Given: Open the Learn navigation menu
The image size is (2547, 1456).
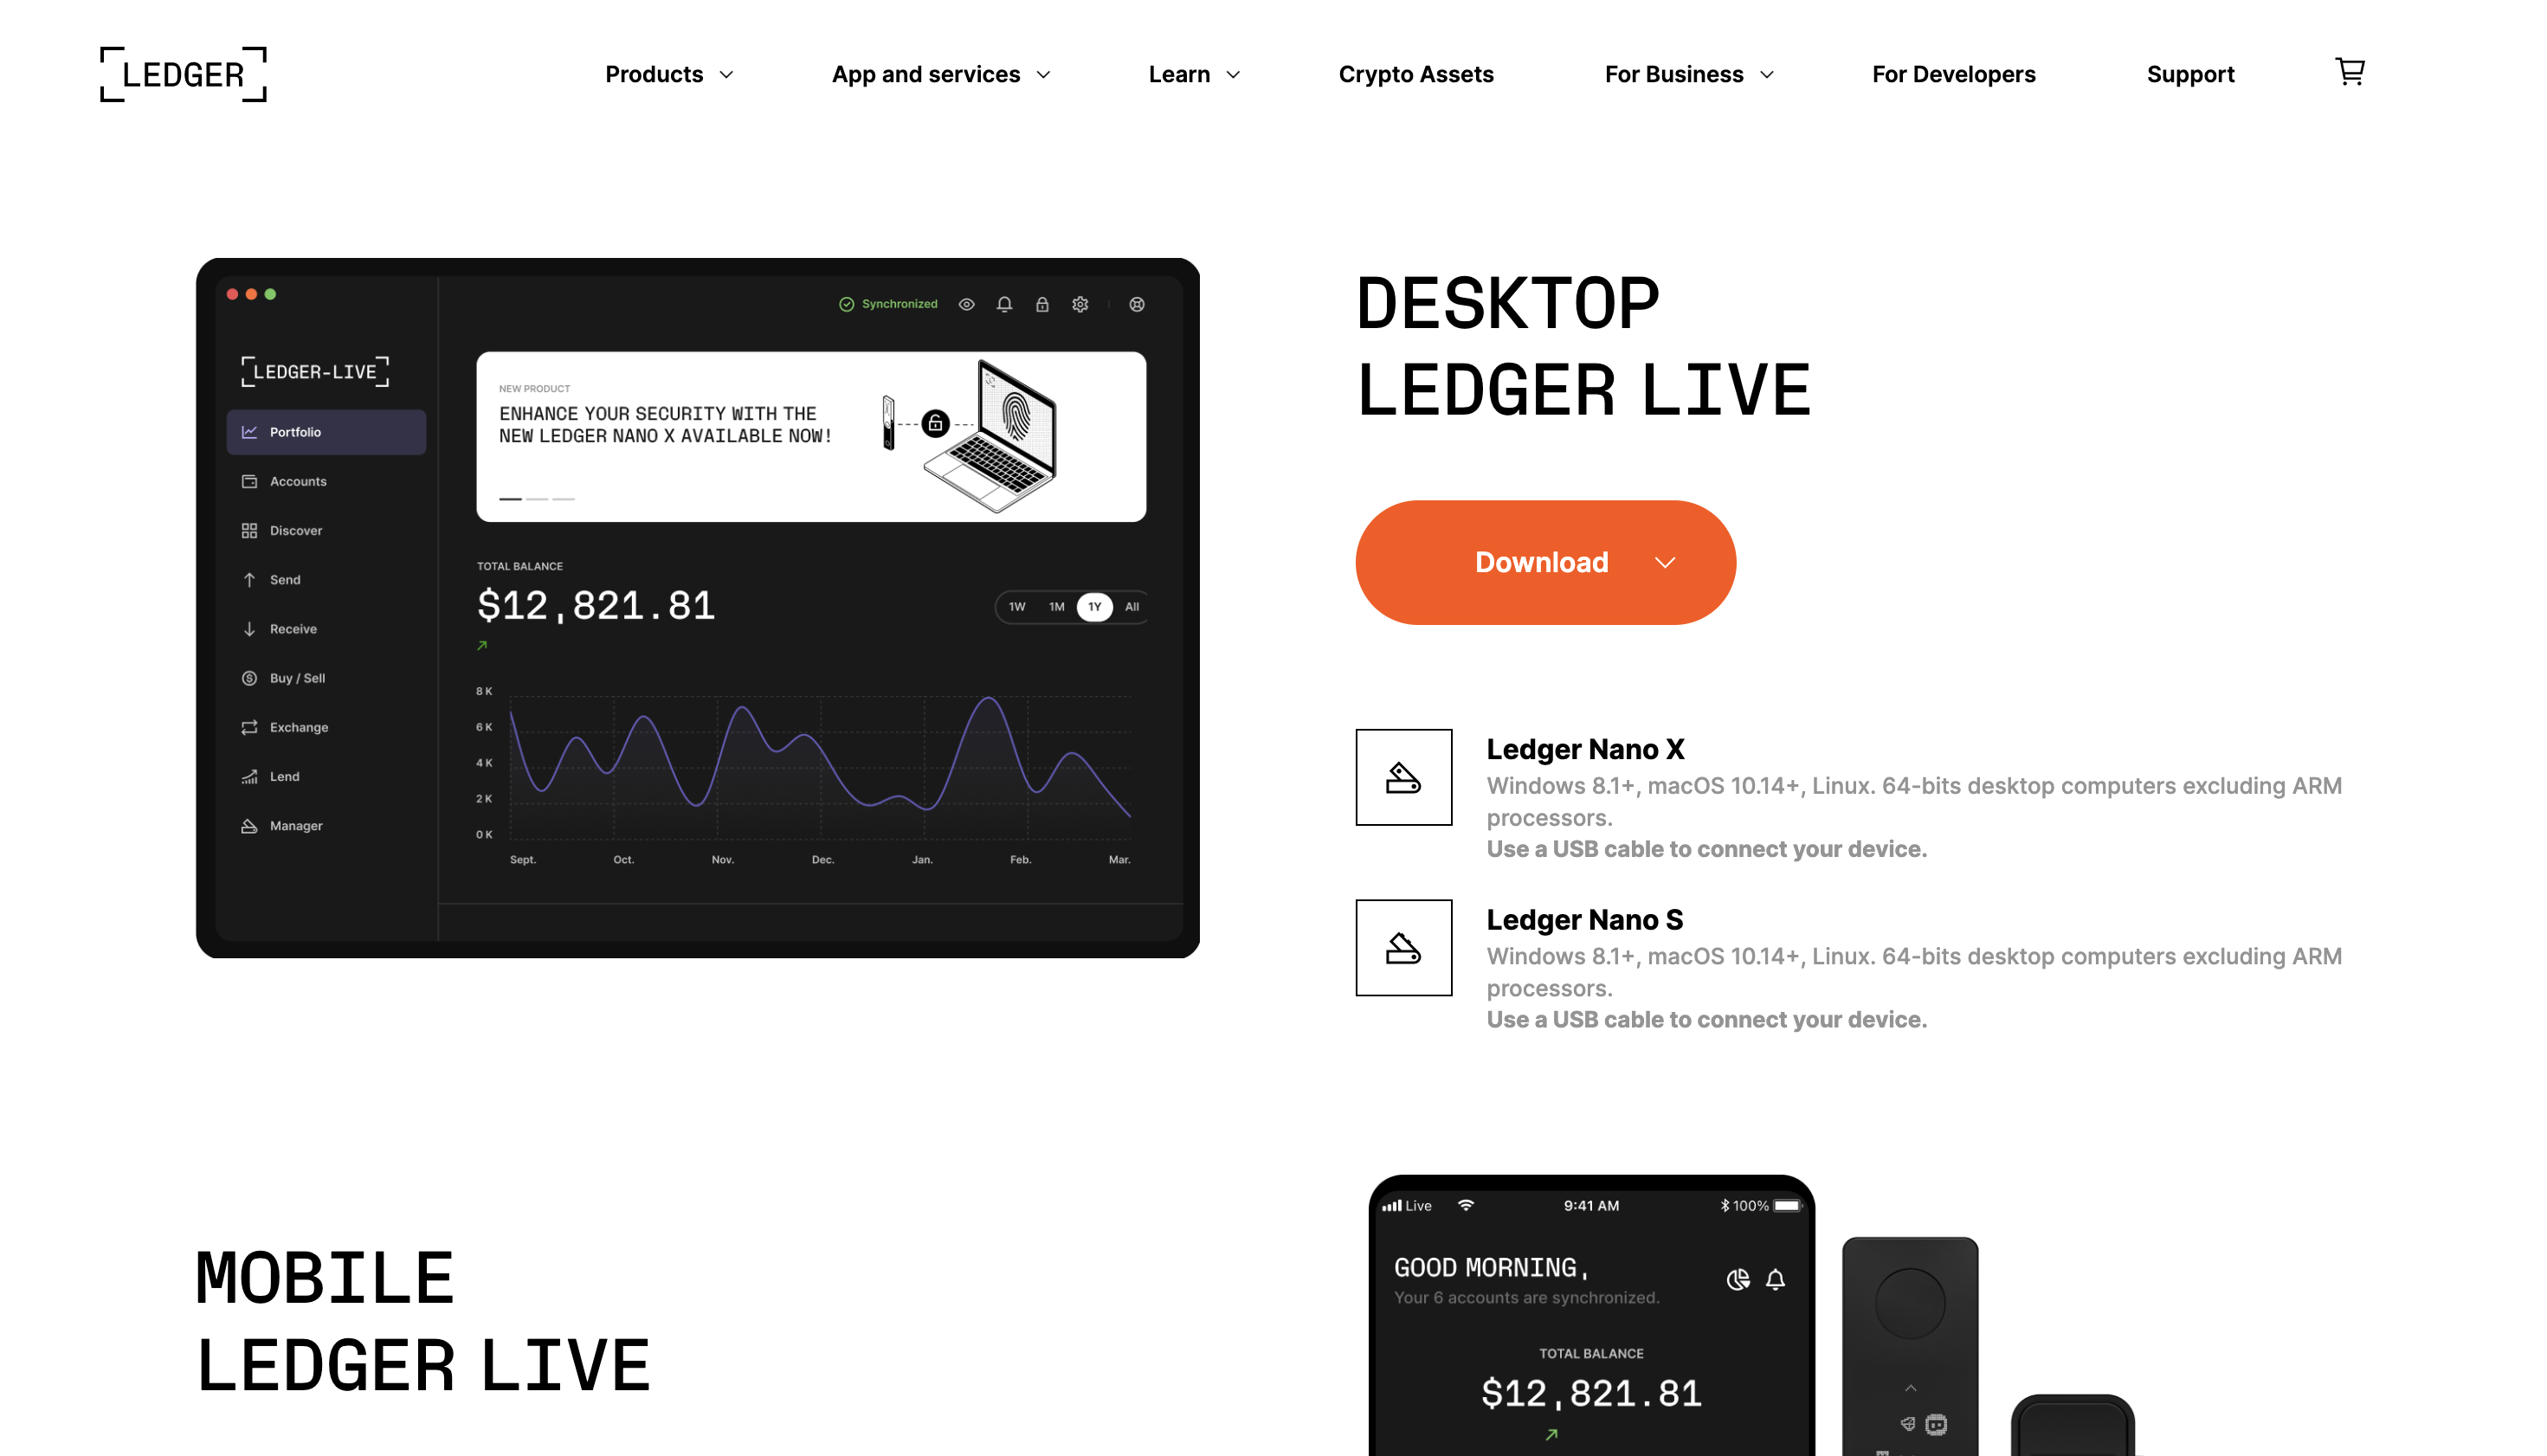Looking at the screenshot, I should [x=1195, y=74].
